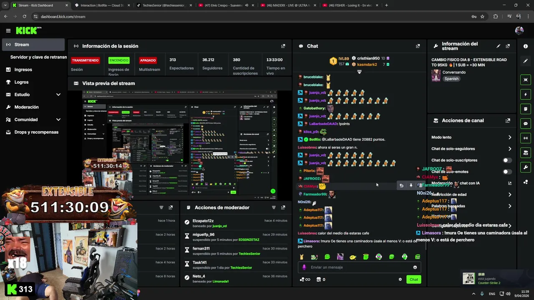Pop out the Chat panel
This screenshot has width=534, height=300.
click(418, 46)
